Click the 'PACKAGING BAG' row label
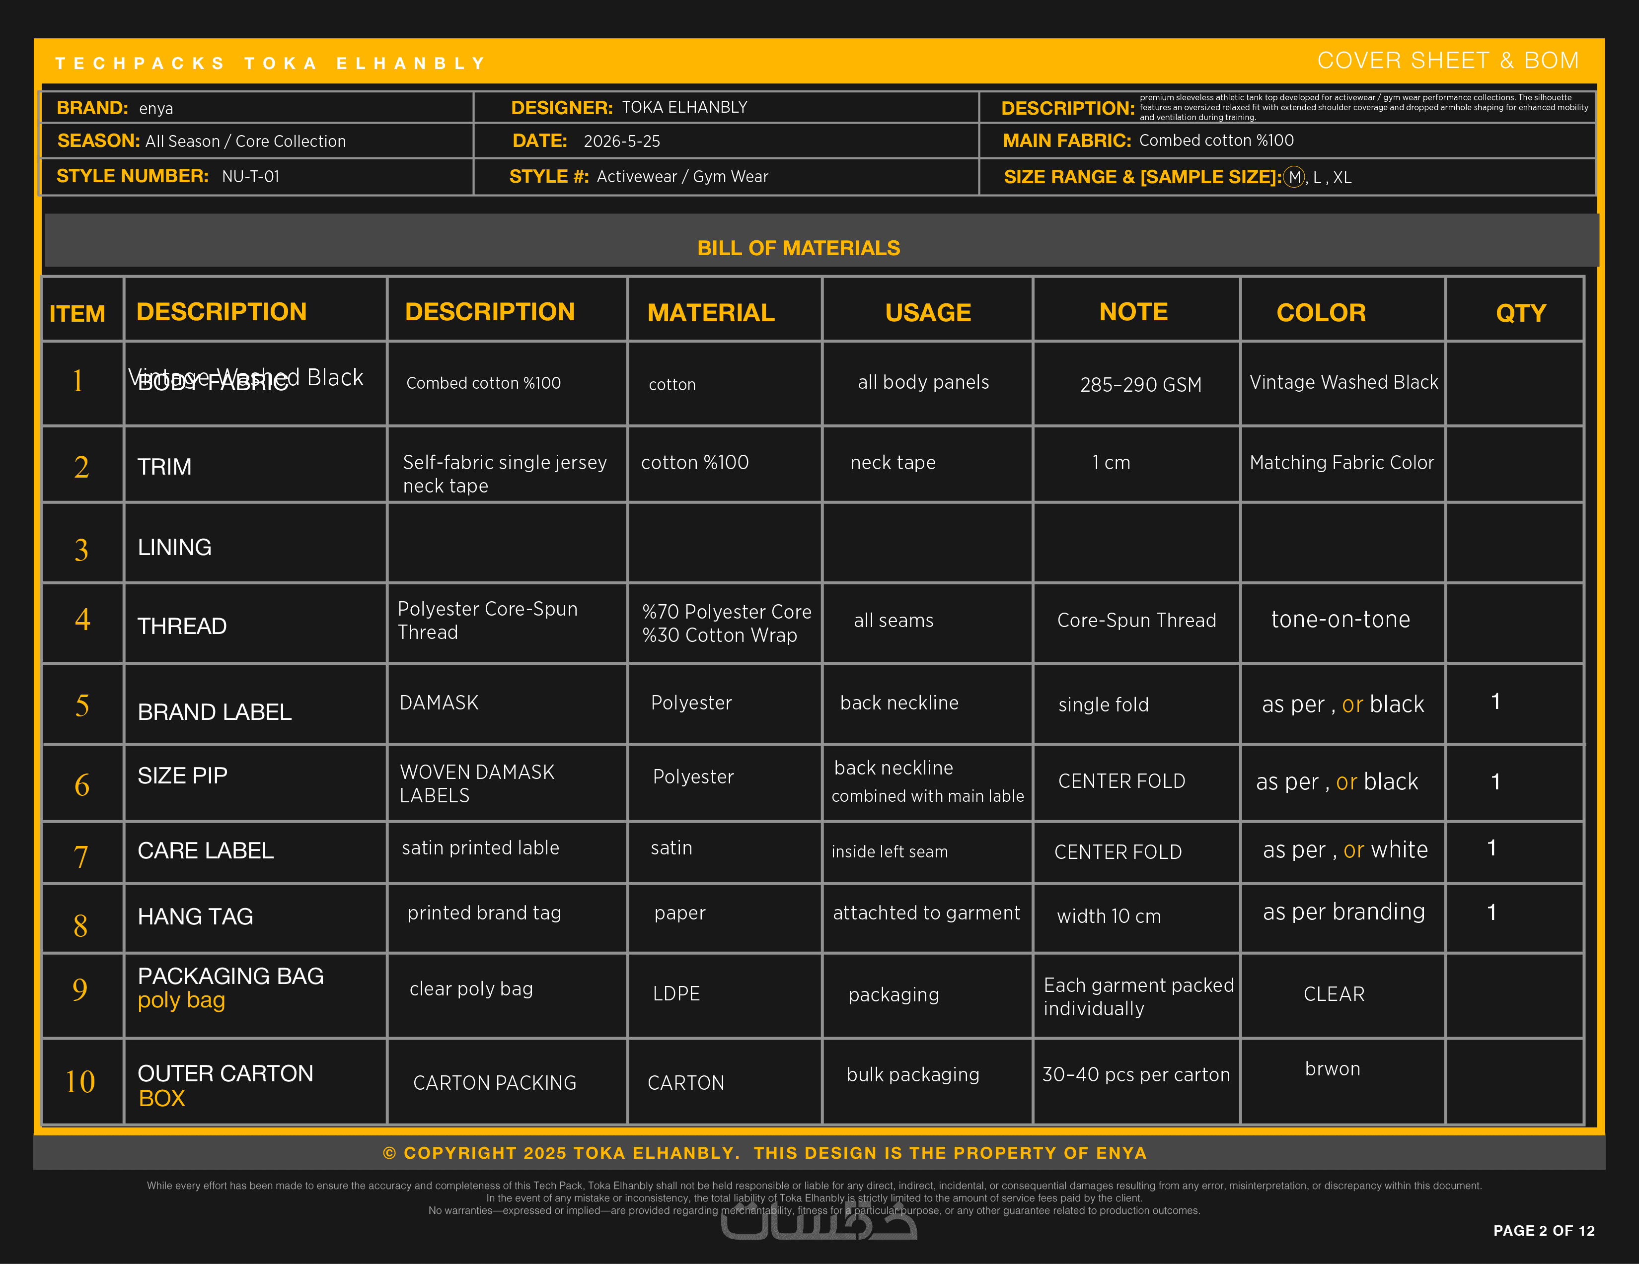Screen dimensions: 1639x1266 coord(230,976)
